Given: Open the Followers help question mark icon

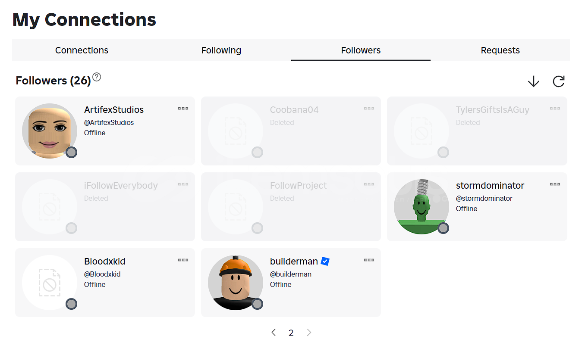Looking at the screenshot, I should coord(97,78).
